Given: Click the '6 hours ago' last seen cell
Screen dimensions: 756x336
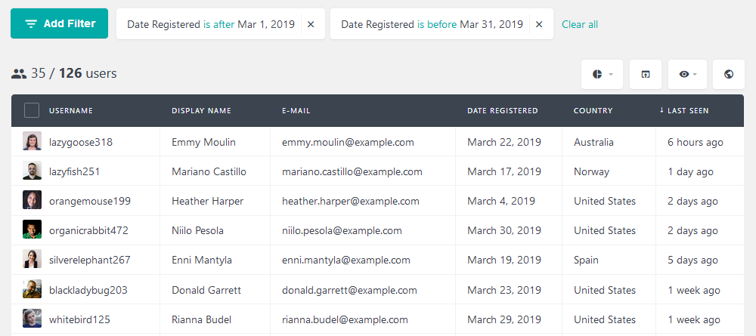Looking at the screenshot, I should click(696, 143).
